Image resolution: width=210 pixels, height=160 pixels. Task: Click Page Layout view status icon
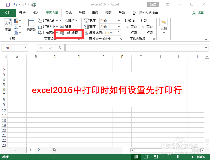coord(146,157)
